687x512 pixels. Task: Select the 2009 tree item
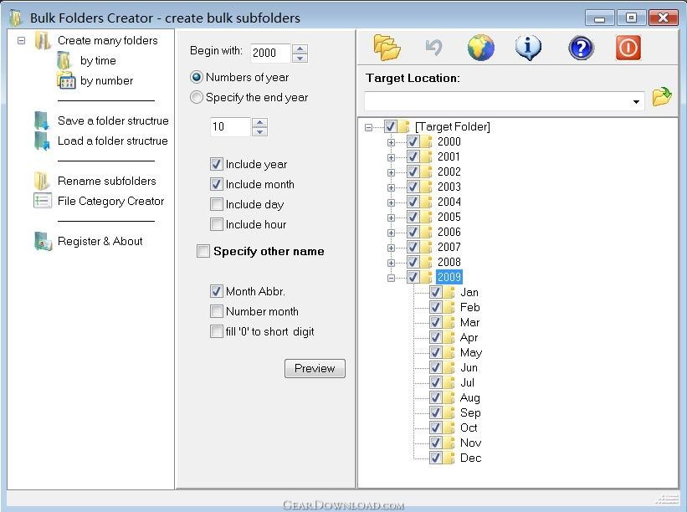pyautogui.click(x=449, y=277)
